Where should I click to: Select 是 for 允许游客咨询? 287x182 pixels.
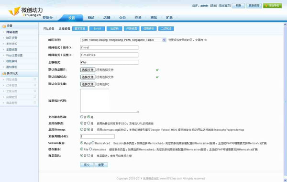pos(88,117)
